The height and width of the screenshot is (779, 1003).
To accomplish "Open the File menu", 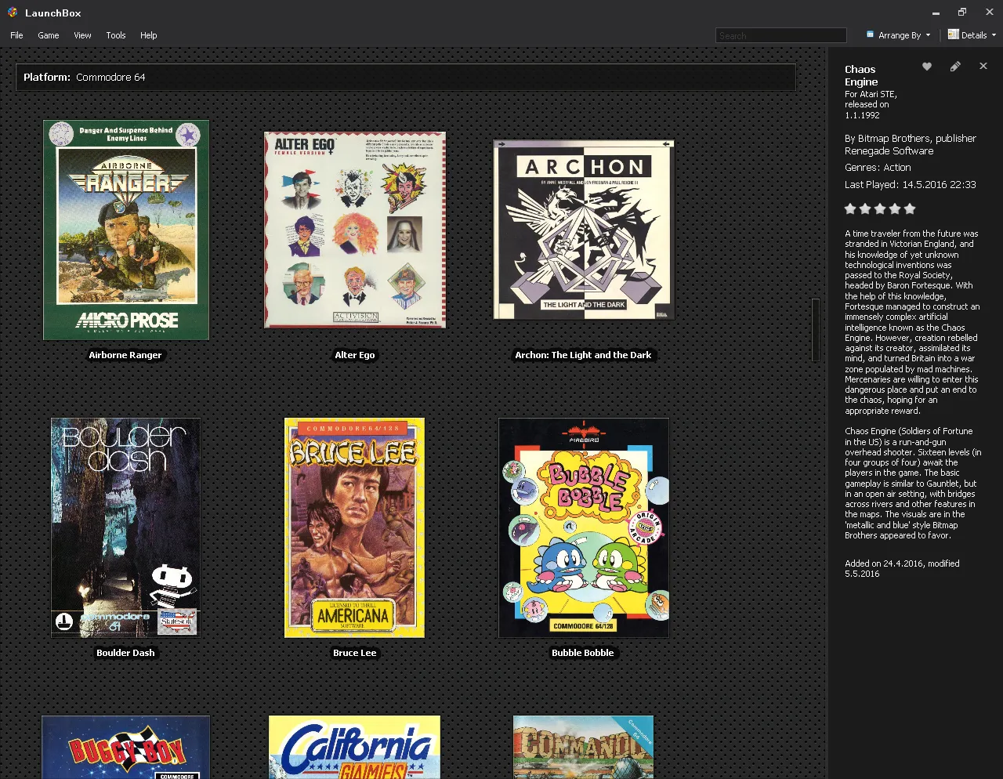I will pyautogui.click(x=16, y=35).
